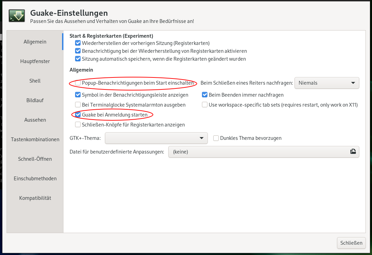Viewport: 372px width, 255px height.
Task: Open the Shell settings tab
Action: [35, 81]
